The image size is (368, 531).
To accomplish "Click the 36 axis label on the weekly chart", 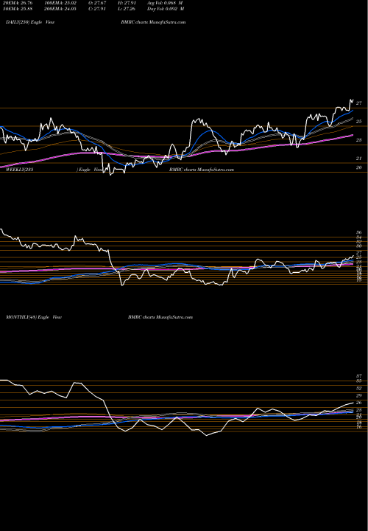I will coord(359,232).
